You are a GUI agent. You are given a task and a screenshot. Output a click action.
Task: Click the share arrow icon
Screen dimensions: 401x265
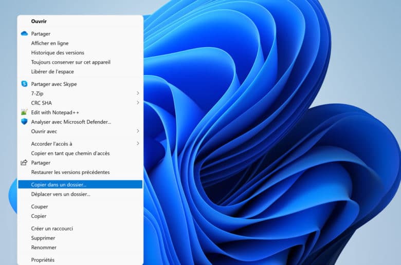pyautogui.click(x=24, y=162)
